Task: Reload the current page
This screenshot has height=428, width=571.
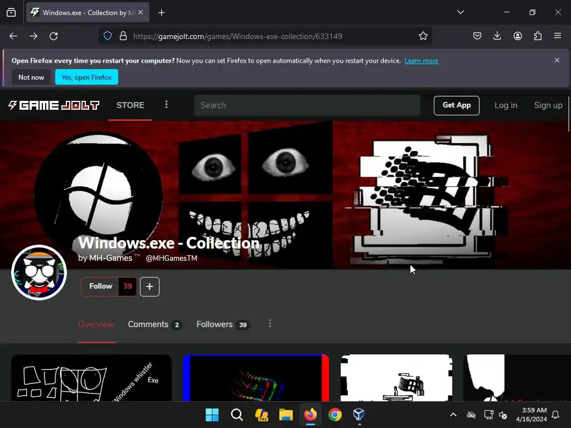Action: pyautogui.click(x=54, y=36)
